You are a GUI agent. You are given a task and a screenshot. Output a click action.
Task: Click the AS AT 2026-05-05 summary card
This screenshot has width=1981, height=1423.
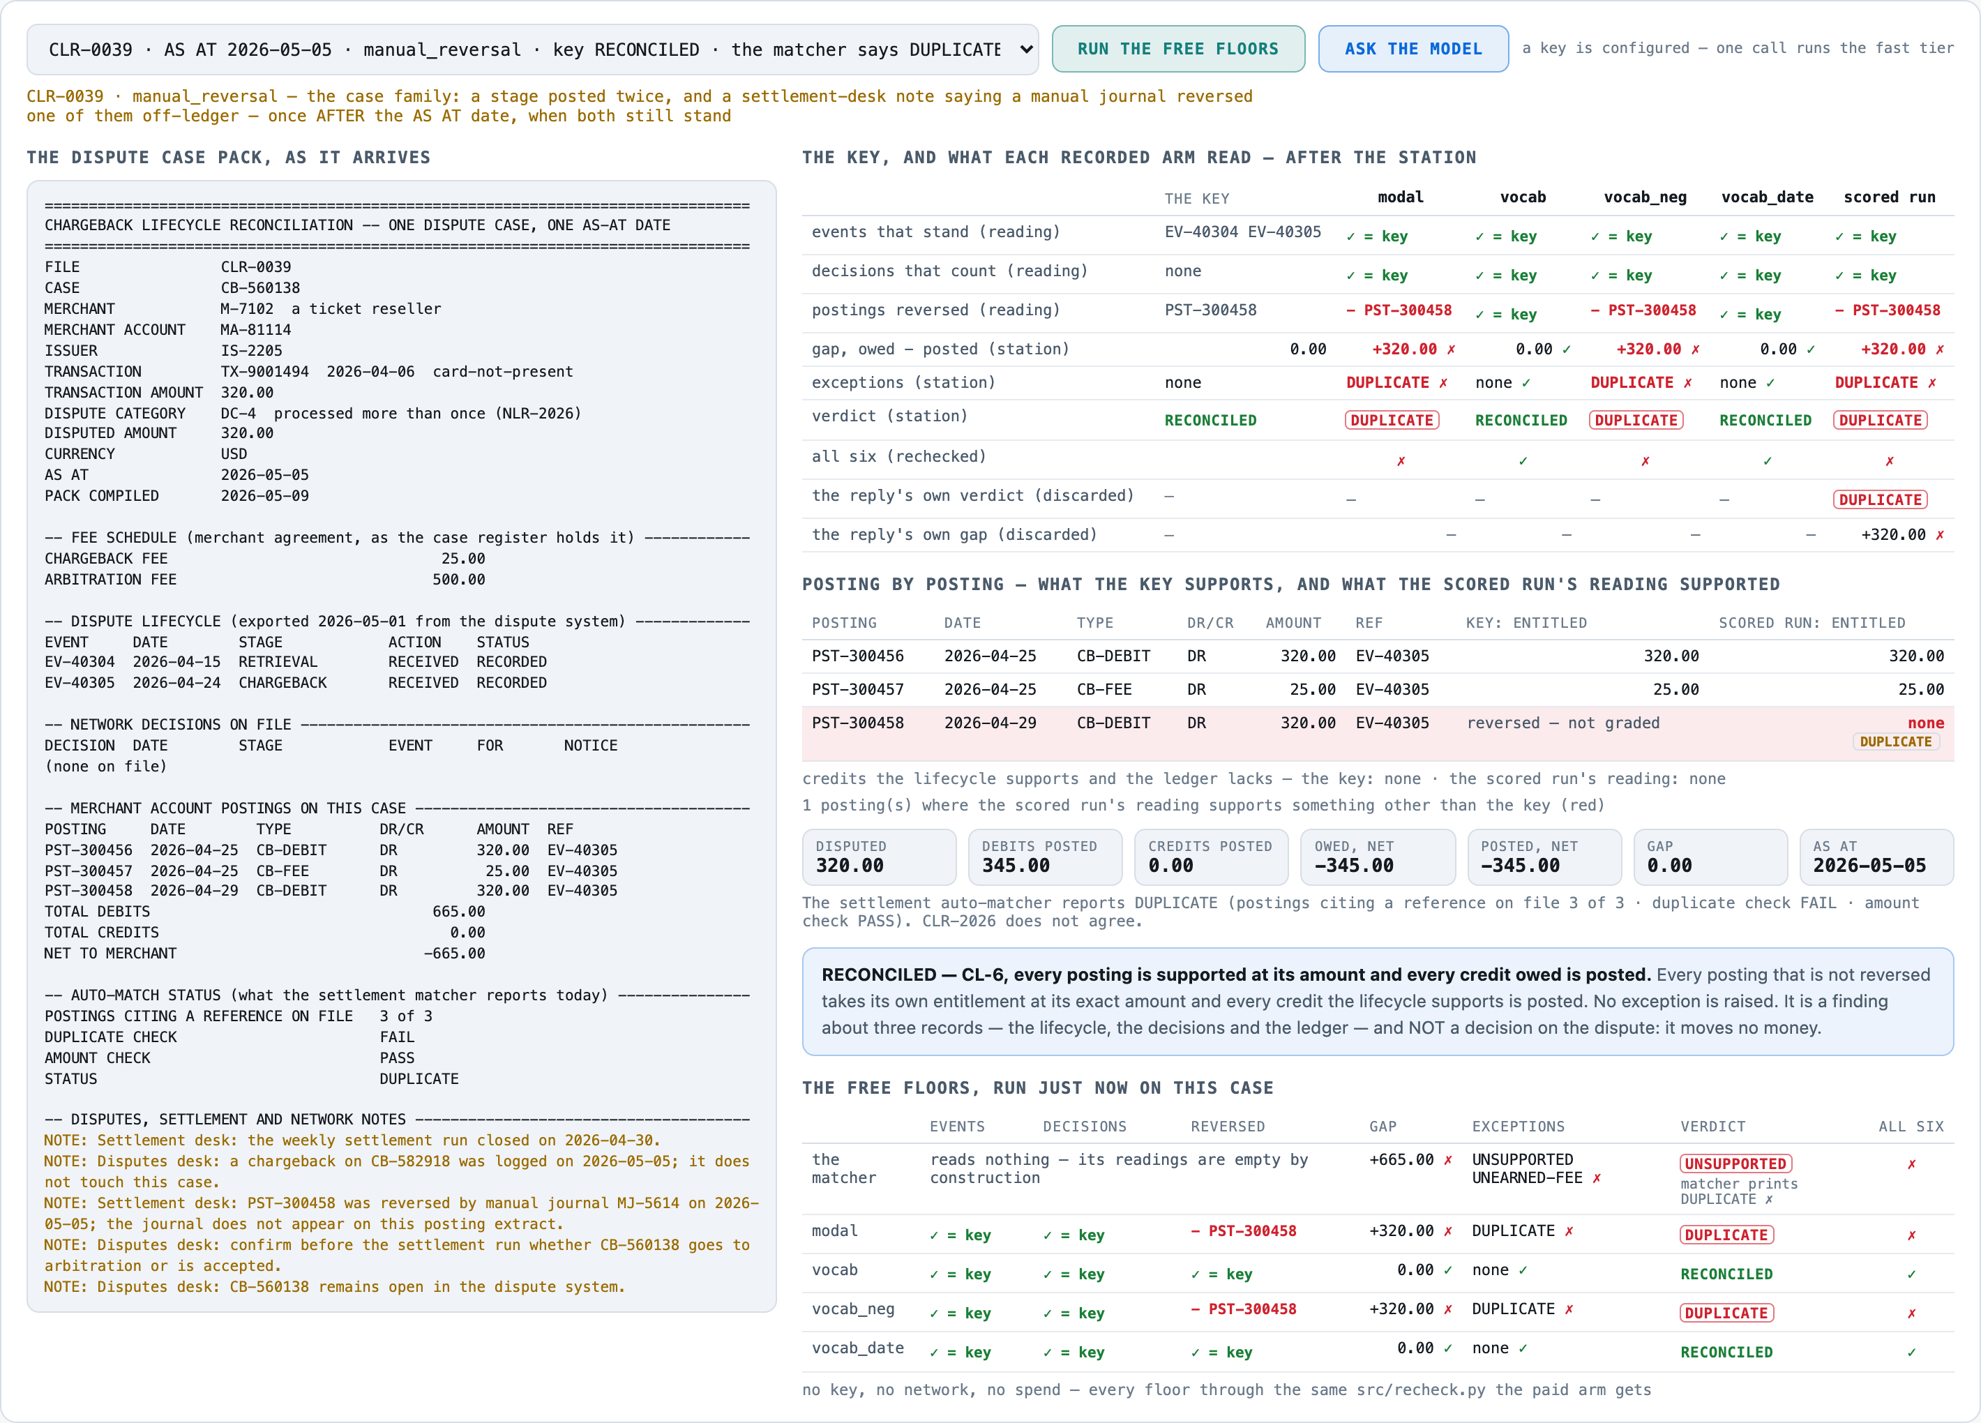coord(1876,857)
